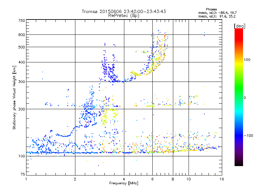Click the 'Phases' heading text
This screenshot has height=195, width=261.
[x=211, y=9]
